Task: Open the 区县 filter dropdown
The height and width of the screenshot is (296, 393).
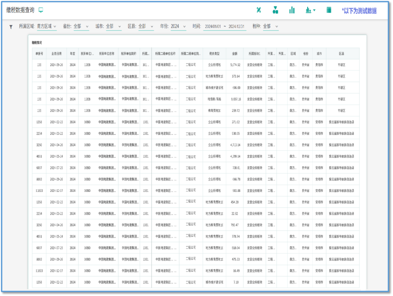Action: click(x=146, y=26)
